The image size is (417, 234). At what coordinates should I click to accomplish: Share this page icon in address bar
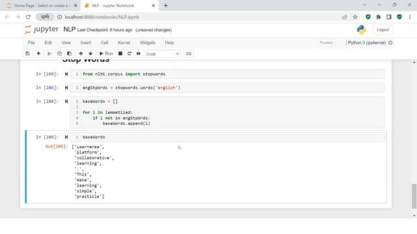[345, 17]
